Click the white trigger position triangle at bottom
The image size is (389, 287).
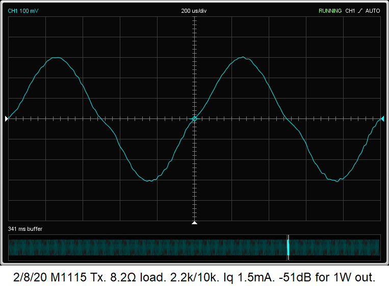195,223
